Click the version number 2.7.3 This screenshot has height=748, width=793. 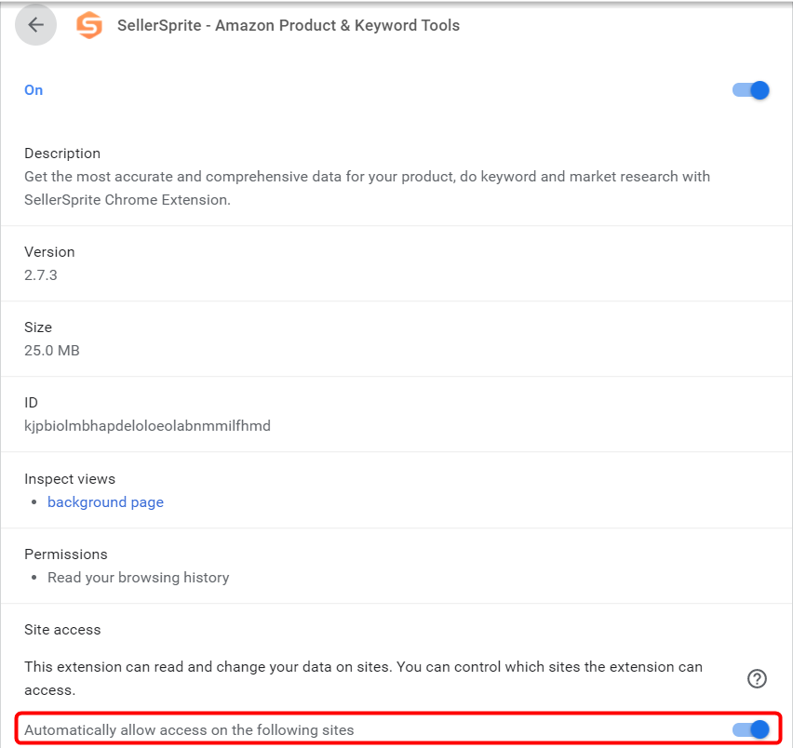(41, 275)
